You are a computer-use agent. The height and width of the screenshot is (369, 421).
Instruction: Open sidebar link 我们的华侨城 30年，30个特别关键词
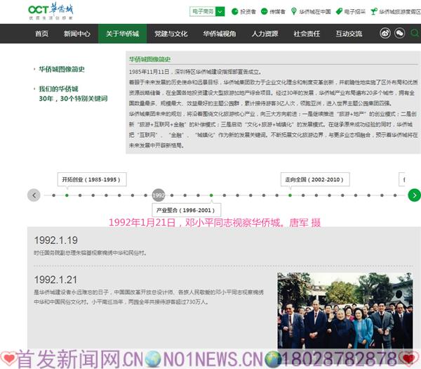tap(73, 93)
